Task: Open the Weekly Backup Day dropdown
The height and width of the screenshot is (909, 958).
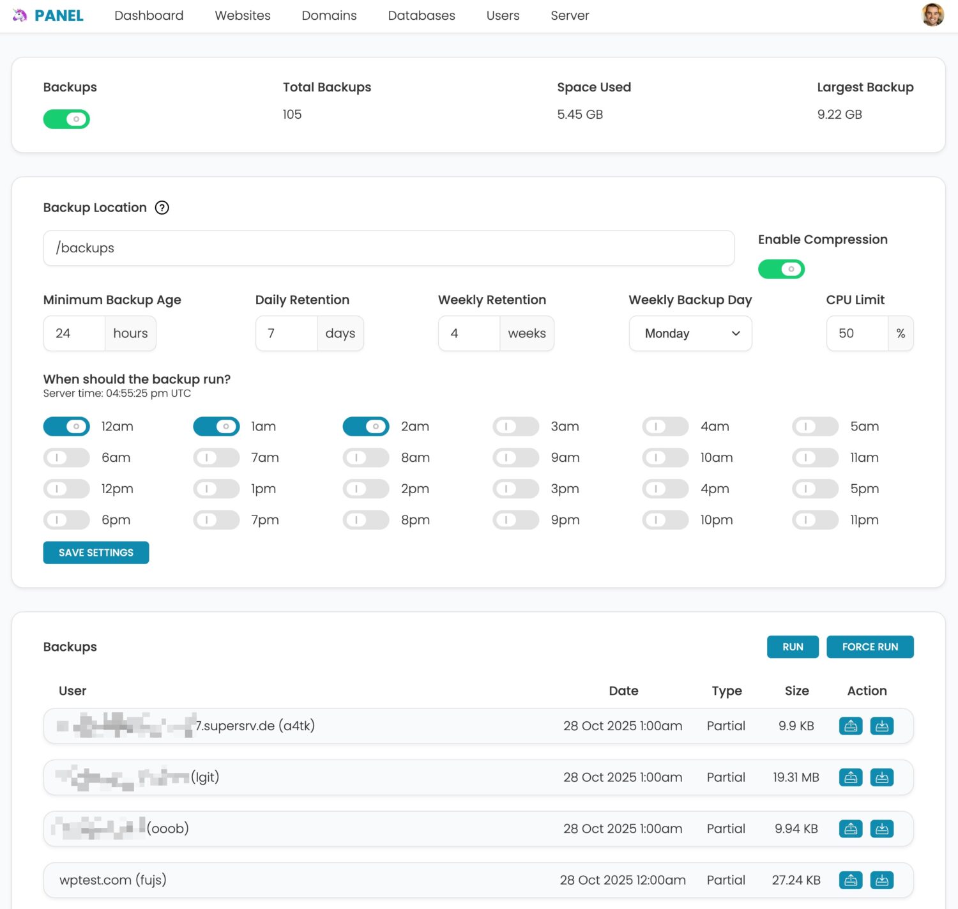Action: tap(690, 333)
